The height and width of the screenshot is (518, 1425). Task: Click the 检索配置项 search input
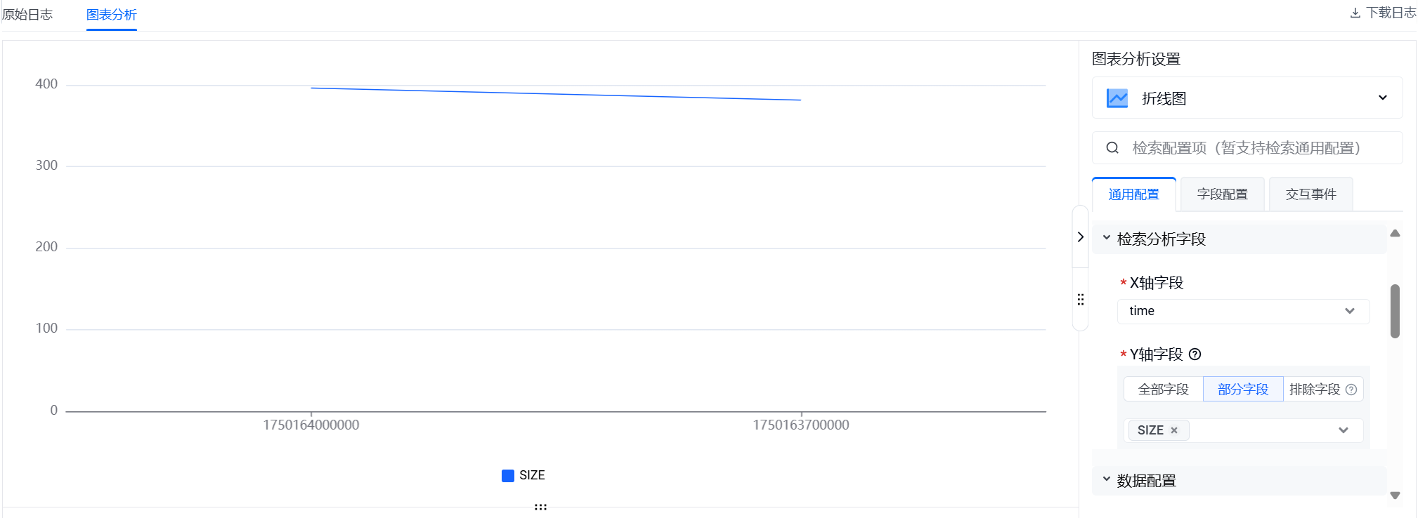coord(1258,148)
